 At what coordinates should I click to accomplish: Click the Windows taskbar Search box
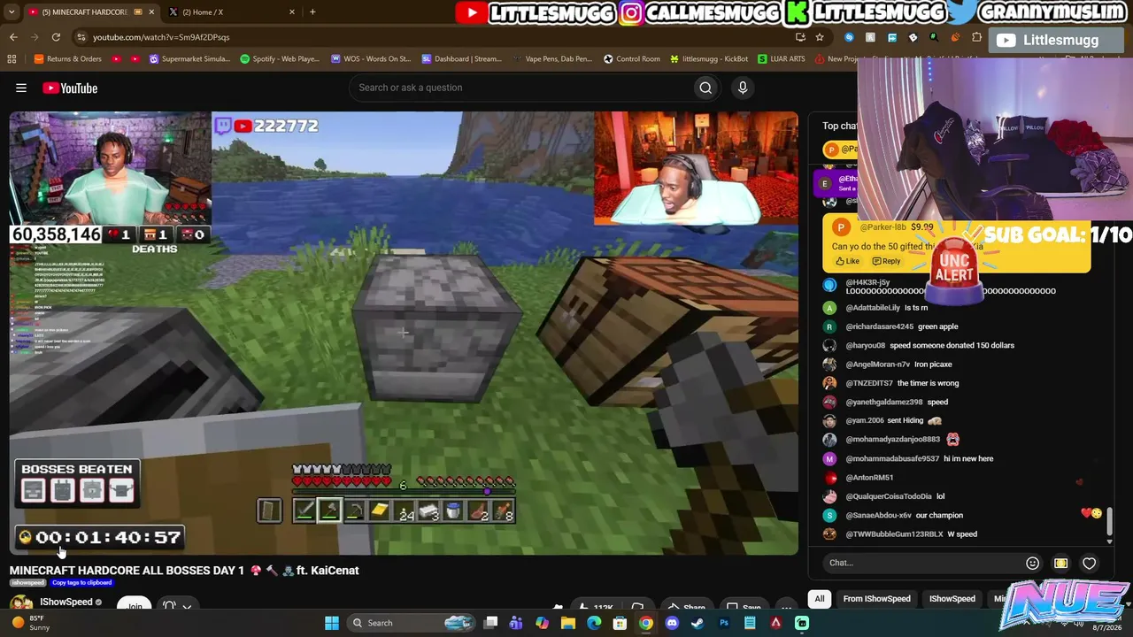(x=410, y=623)
